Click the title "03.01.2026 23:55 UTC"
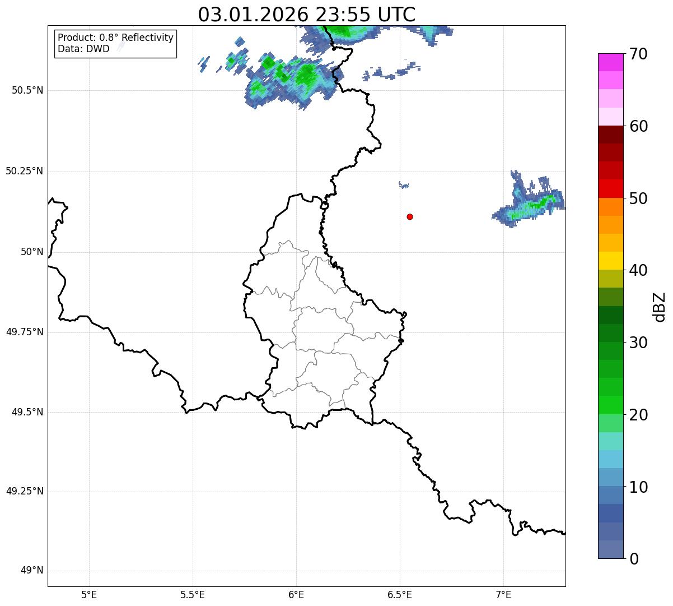The width and height of the screenshot is (673, 606). [x=307, y=14]
